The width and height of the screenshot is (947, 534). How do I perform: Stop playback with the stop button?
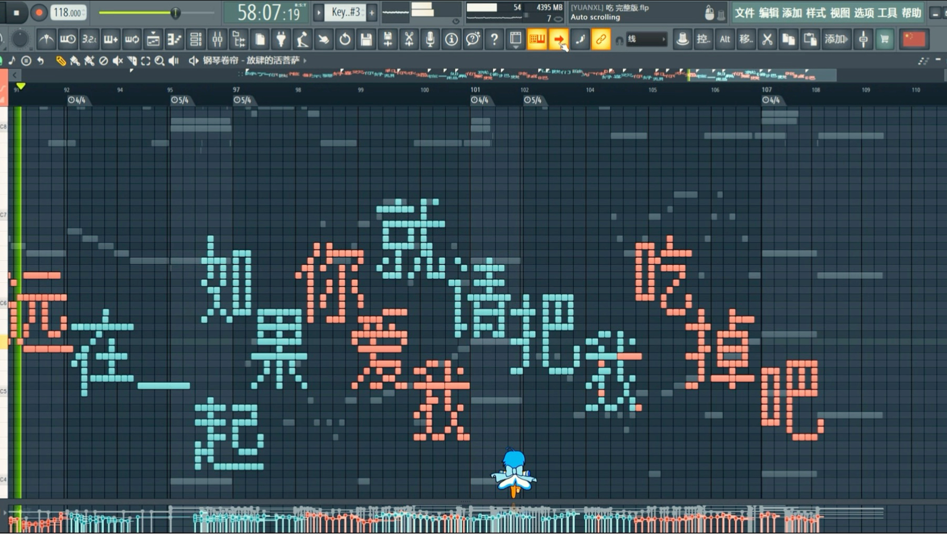[16, 13]
